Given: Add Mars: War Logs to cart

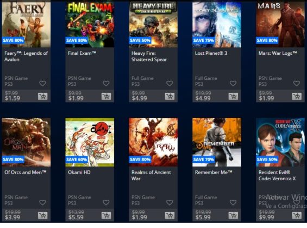Looking at the screenshot, I should point(297,97).
